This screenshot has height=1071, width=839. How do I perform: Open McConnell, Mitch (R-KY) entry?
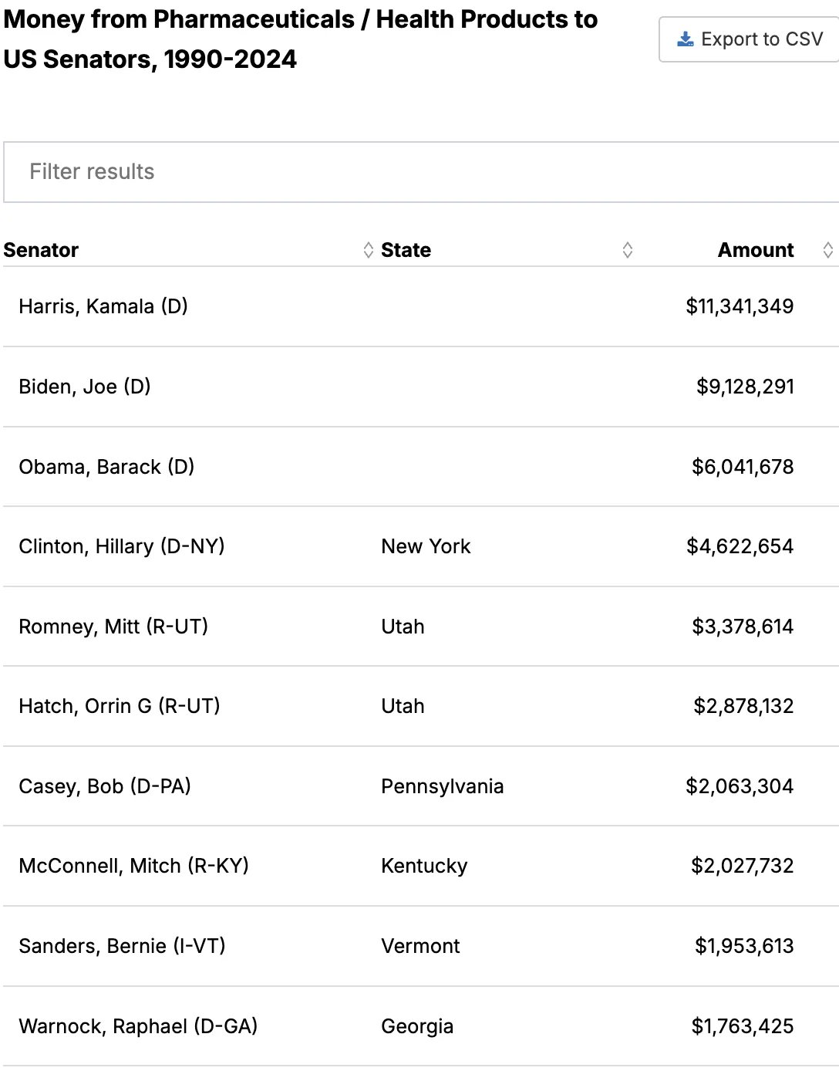(134, 866)
